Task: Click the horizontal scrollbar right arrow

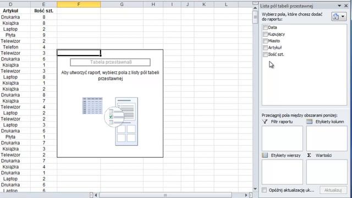Action: (246, 195)
